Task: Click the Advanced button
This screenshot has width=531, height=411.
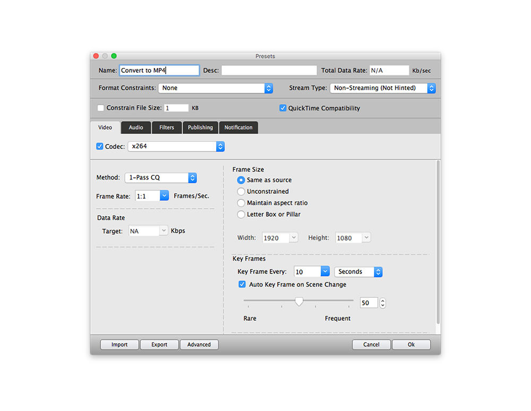Action: point(199,345)
